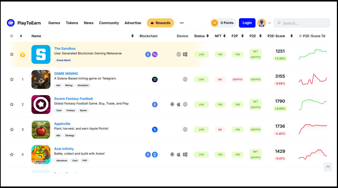This screenshot has height=188, width=338.
Task: Open the Games menu
Action: (54, 23)
